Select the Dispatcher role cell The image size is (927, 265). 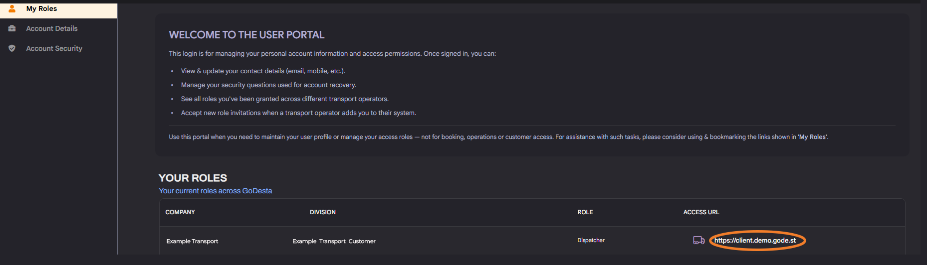(x=591, y=240)
